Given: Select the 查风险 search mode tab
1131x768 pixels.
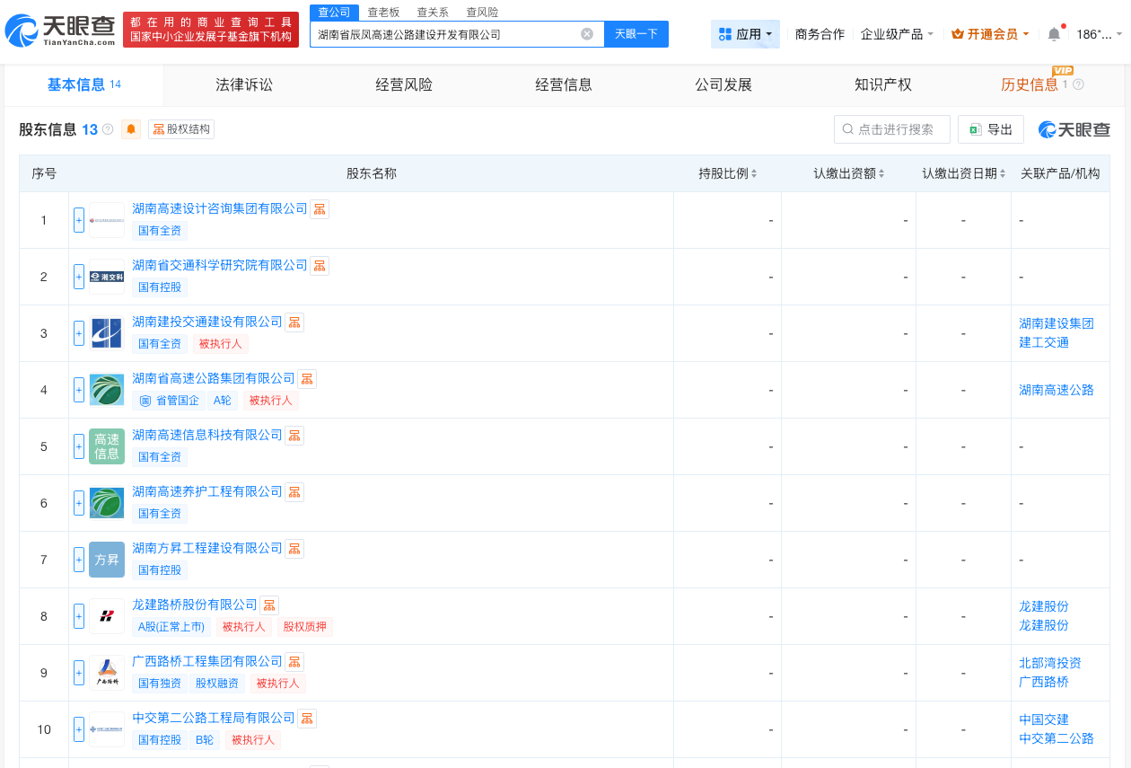Looking at the screenshot, I should [x=482, y=12].
